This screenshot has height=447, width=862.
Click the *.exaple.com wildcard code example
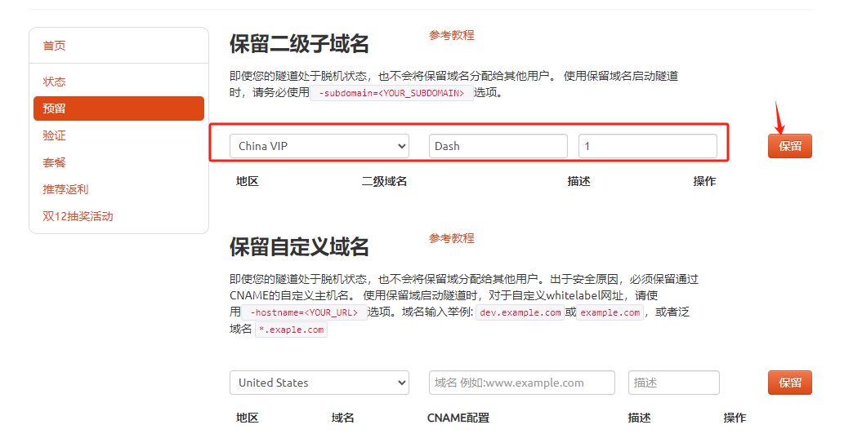(292, 330)
